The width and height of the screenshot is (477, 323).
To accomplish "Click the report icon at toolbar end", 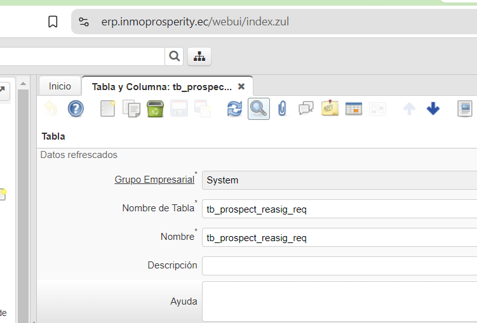I will tap(466, 109).
